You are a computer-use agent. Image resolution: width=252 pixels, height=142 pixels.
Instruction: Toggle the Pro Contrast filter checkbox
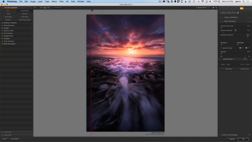click(x=222, y=21)
